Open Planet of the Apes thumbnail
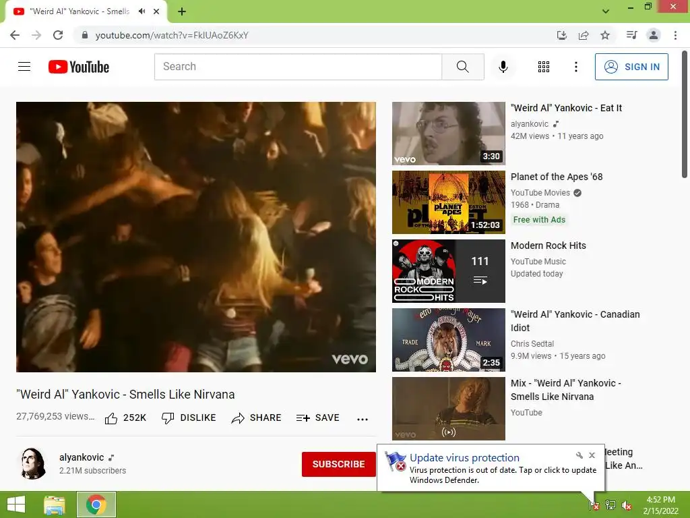690x518 pixels. [448, 202]
